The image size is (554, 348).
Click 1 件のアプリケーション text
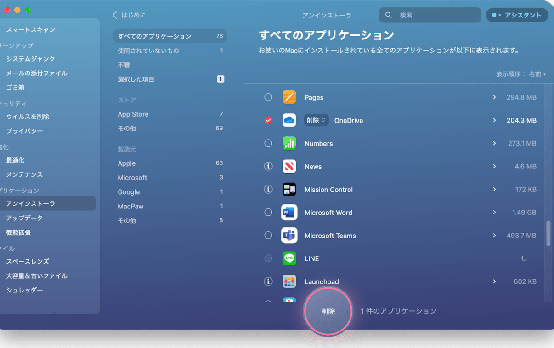[x=398, y=311]
